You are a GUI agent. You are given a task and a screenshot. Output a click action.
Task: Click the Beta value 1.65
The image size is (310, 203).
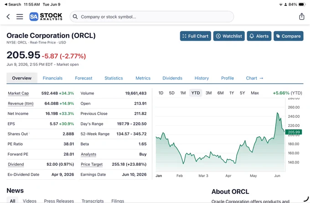142,144
